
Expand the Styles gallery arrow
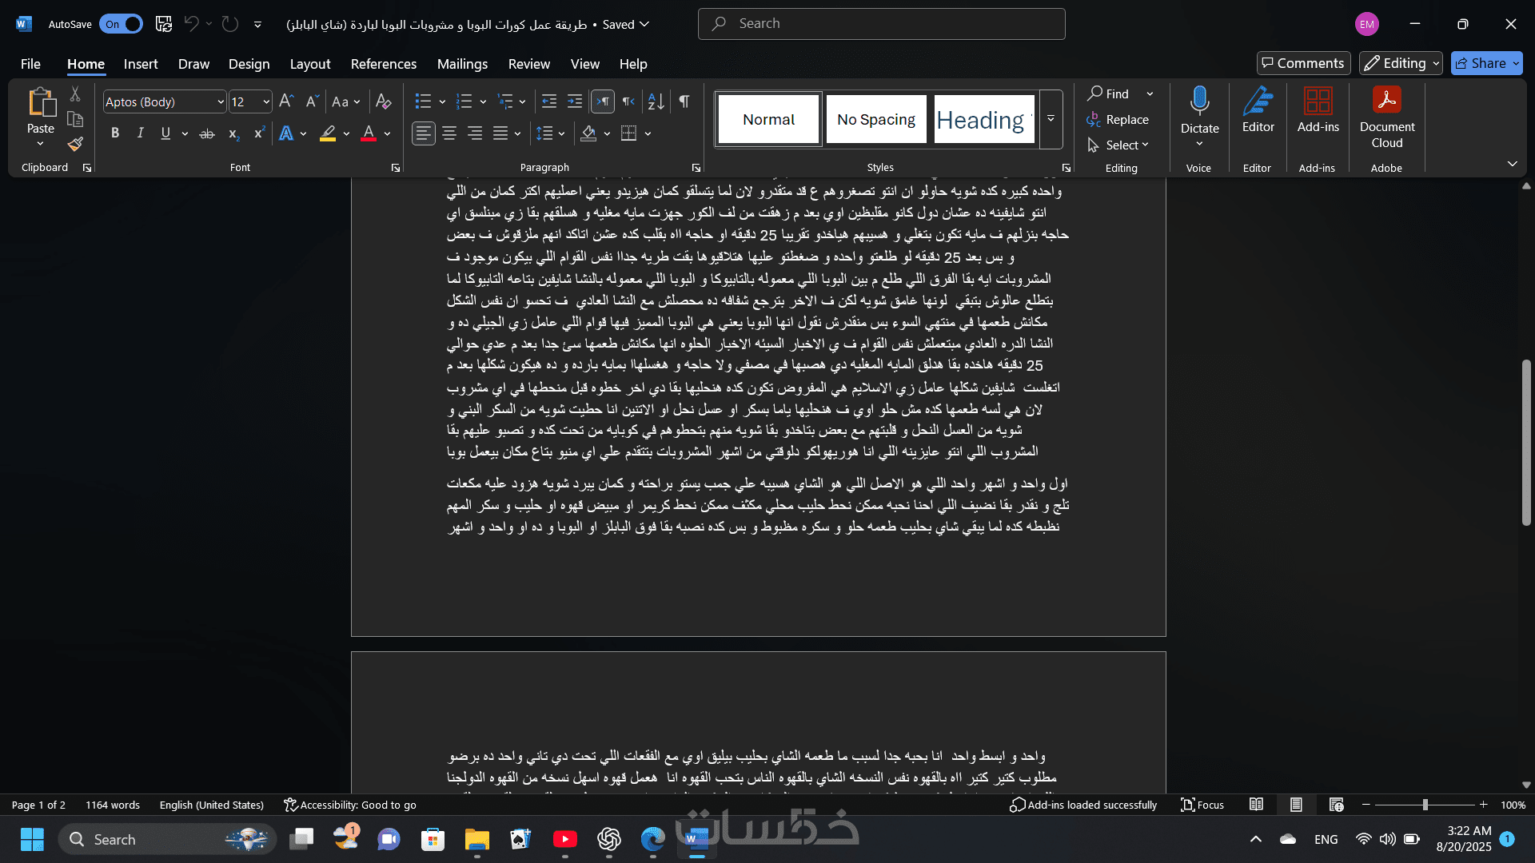pos(1051,119)
